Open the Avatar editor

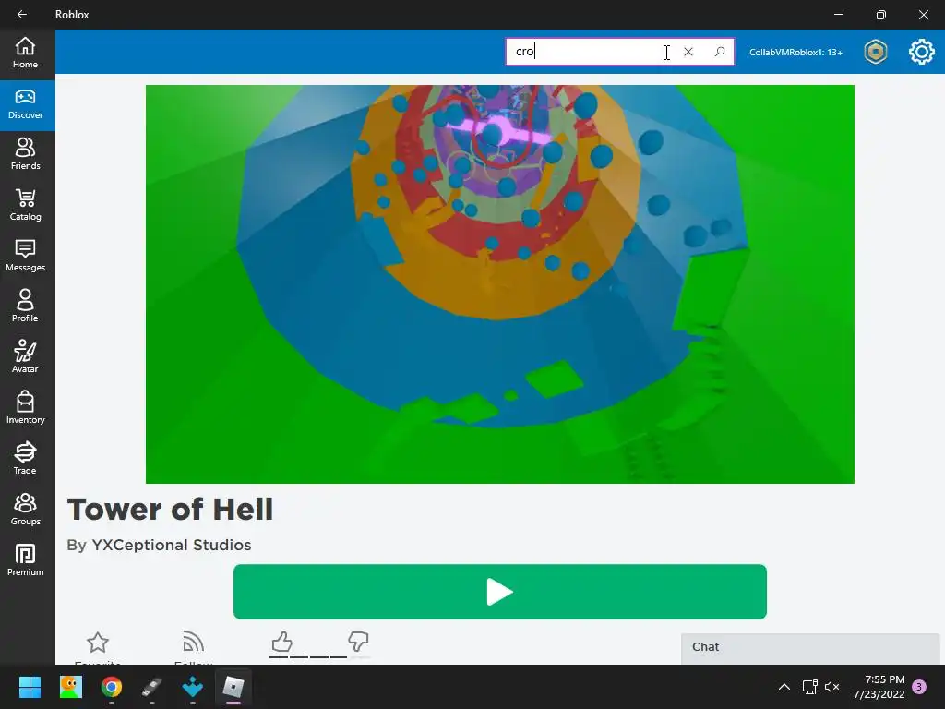25,357
